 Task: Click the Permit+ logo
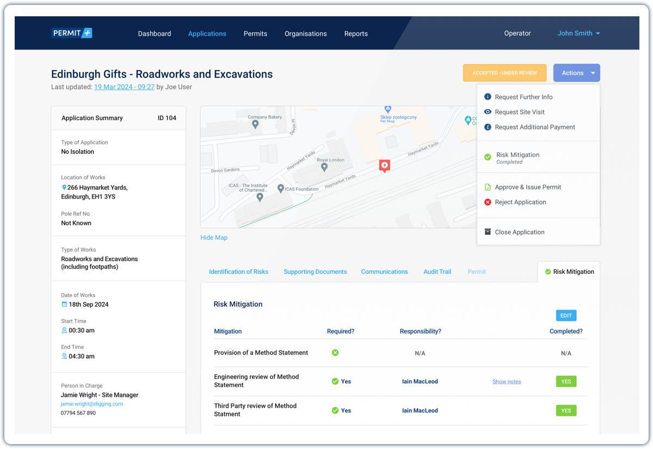pos(72,33)
